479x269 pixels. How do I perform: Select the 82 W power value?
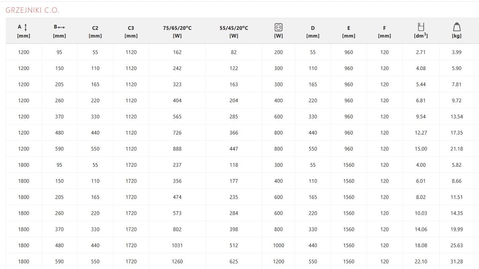(x=234, y=52)
